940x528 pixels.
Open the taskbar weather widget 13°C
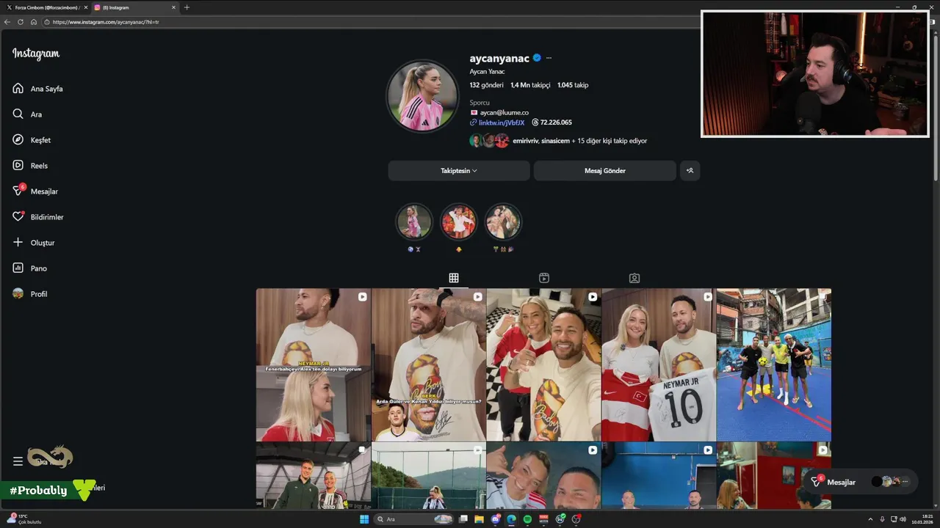tap(26, 519)
